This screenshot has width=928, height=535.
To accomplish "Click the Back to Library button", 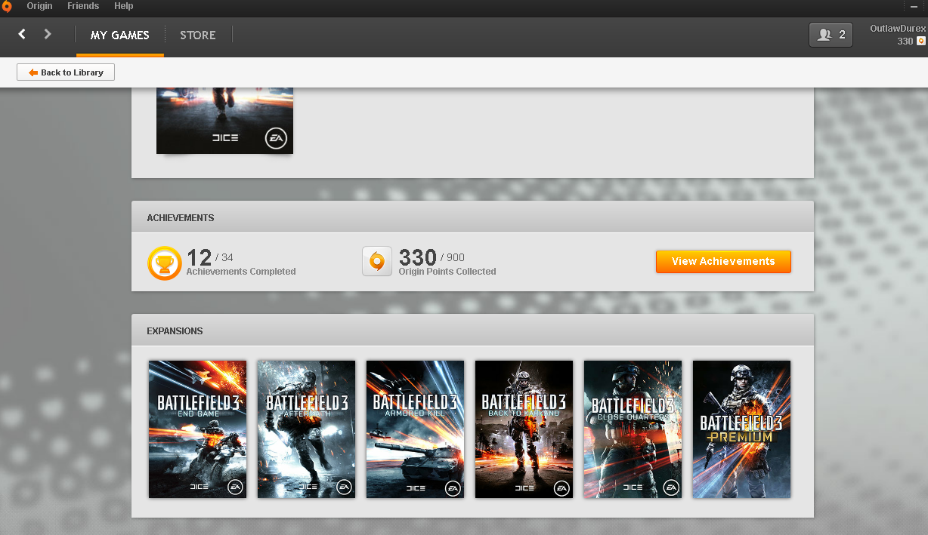I will [x=66, y=72].
